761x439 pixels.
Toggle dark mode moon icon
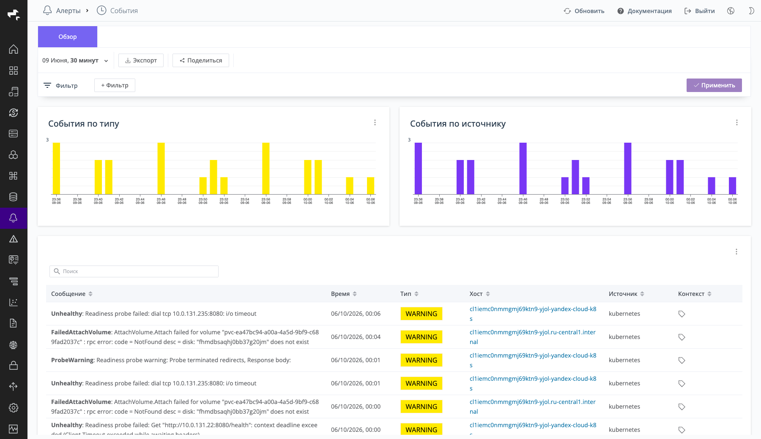[x=751, y=11]
